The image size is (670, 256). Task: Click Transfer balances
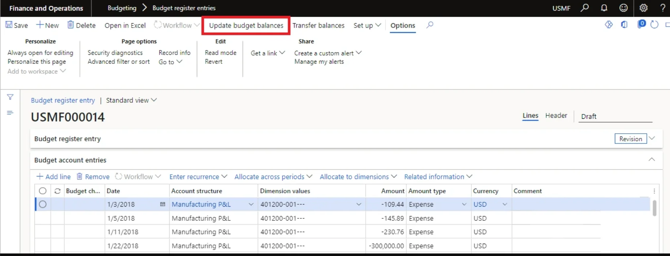[318, 25]
